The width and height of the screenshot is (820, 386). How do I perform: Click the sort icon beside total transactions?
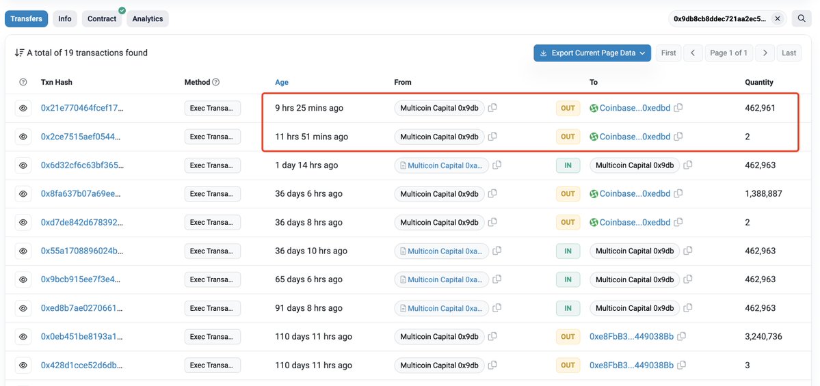[x=19, y=53]
